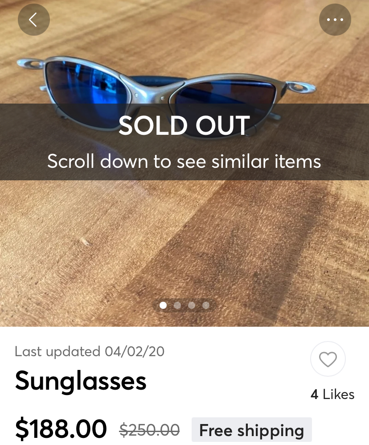Viewport: 369px width, 445px height.
Task: Select the first photo indicator dot
Action: pos(163,305)
